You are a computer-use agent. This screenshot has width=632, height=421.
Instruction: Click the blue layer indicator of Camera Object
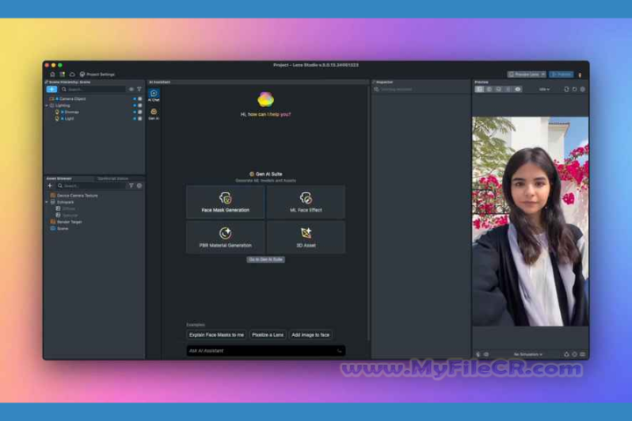tap(134, 99)
